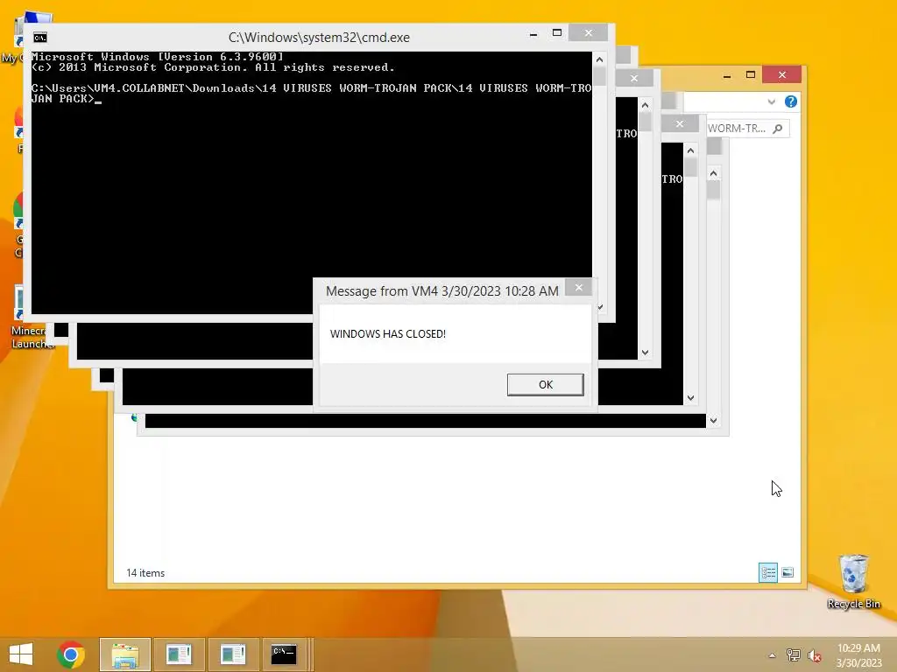Click the Explorer search magnifier icon
This screenshot has height=672, width=897.
(x=778, y=129)
